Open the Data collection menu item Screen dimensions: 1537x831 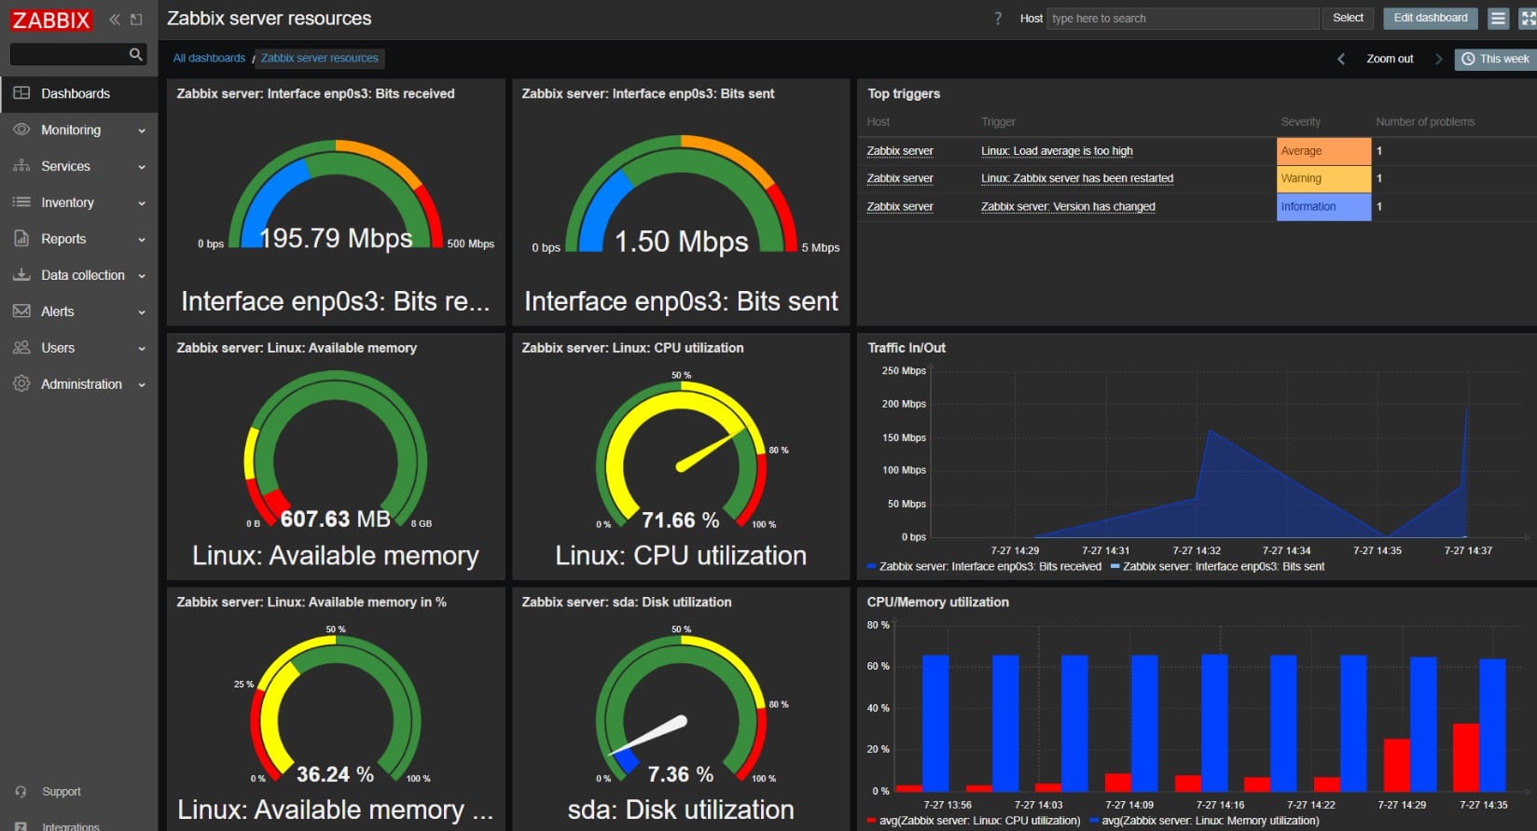pos(78,275)
